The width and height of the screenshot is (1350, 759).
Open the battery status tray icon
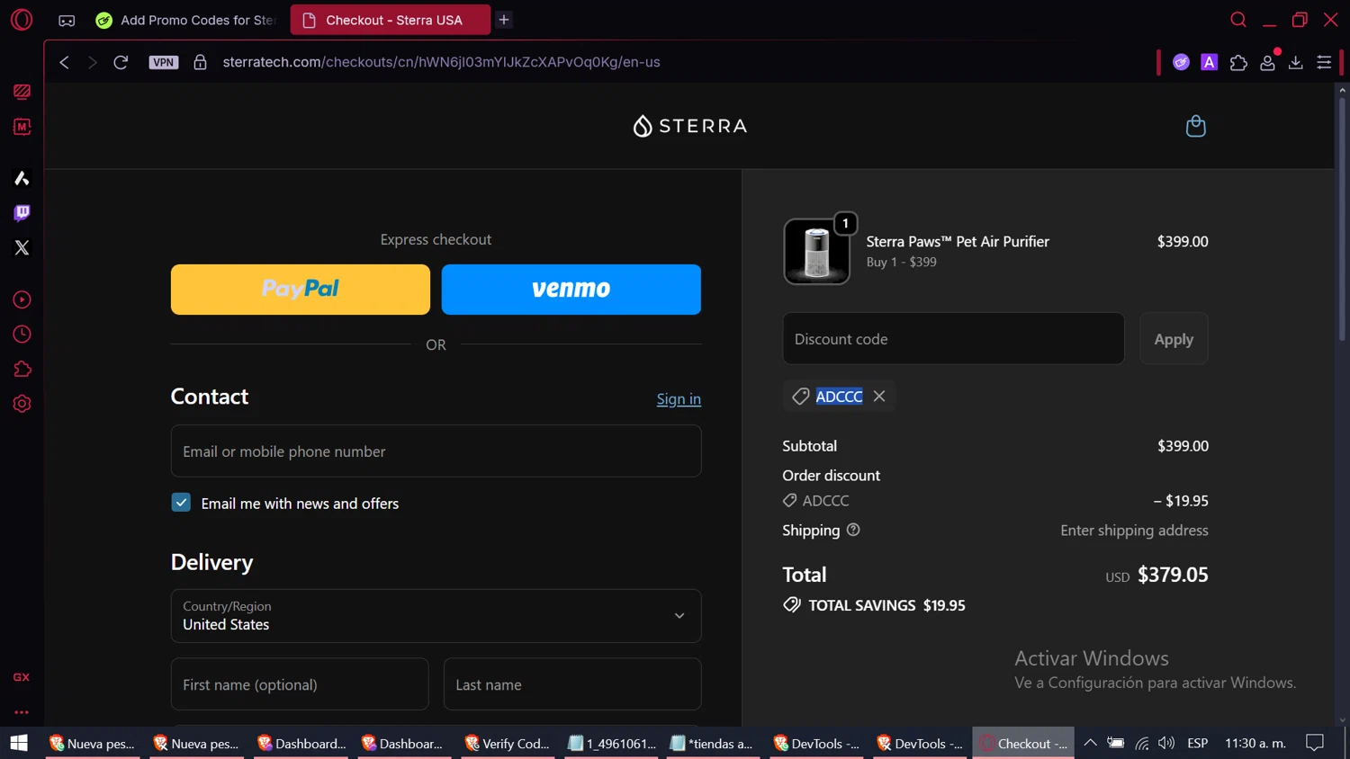(1115, 743)
